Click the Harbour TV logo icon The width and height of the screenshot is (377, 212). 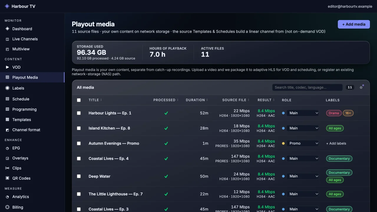[x=7, y=6]
